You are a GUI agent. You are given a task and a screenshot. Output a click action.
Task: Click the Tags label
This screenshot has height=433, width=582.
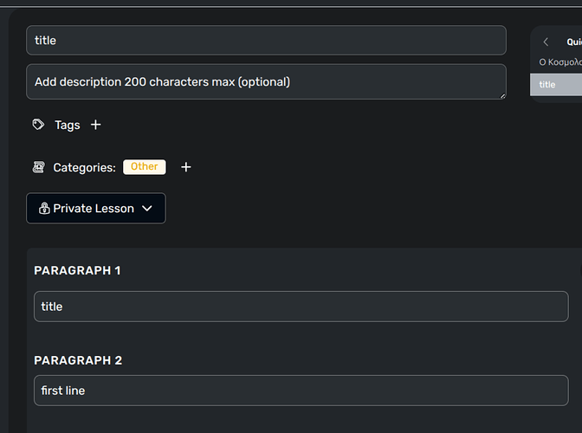(68, 125)
